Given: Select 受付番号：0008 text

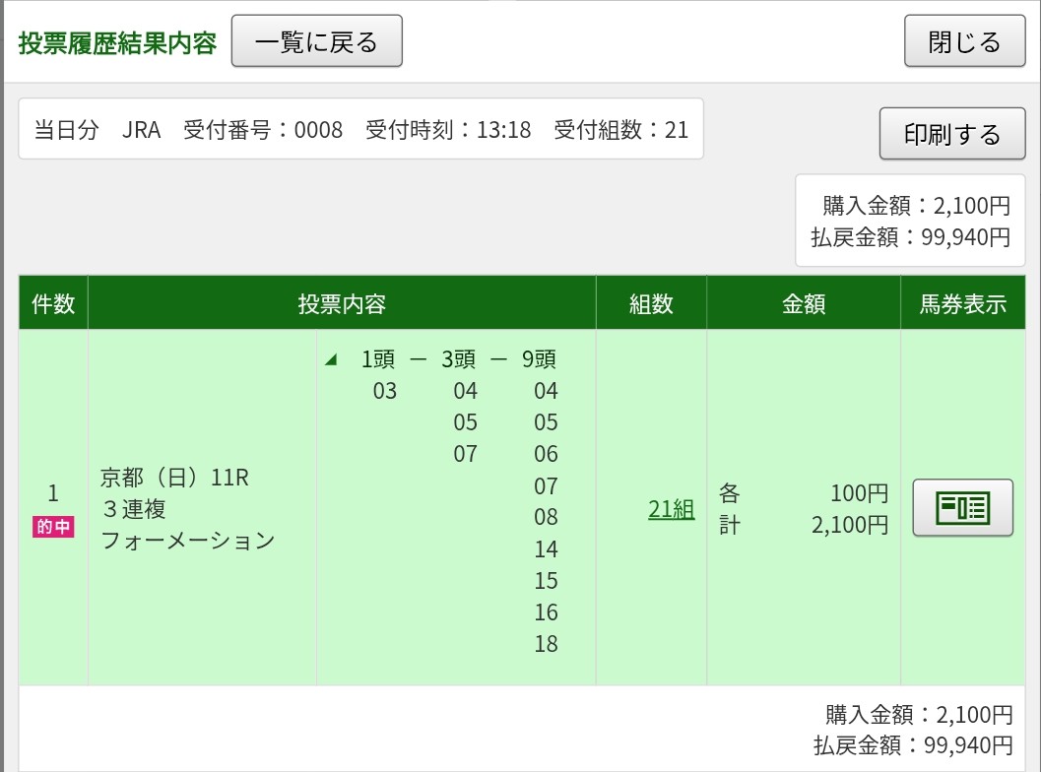Looking at the screenshot, I should (263, 129).
